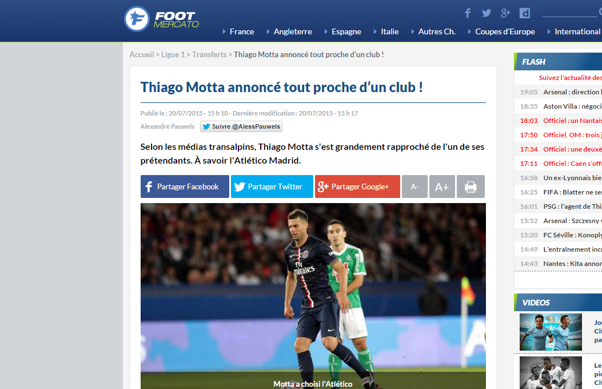Screen dimensions: 602x389
Task: Open the Foot Mercato logo homepage
Action: click(x=162, y=19)
